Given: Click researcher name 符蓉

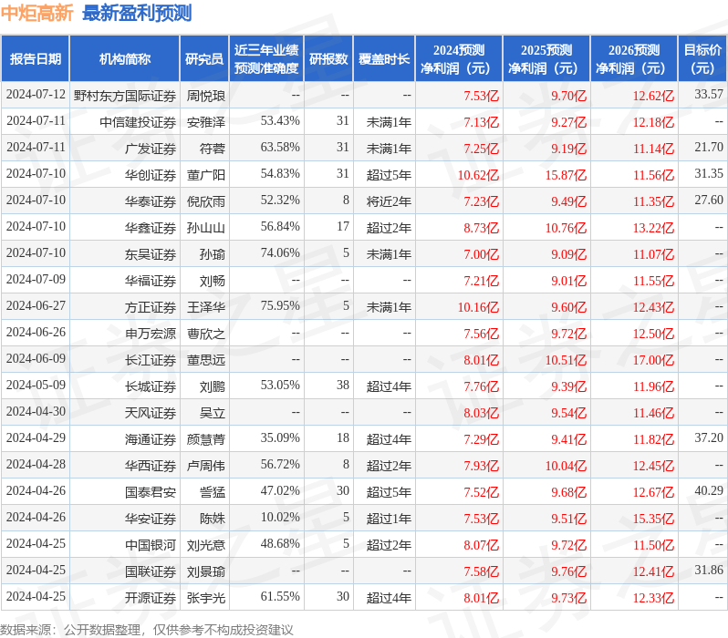Looking at the screenshot, I should pos(213,149).
